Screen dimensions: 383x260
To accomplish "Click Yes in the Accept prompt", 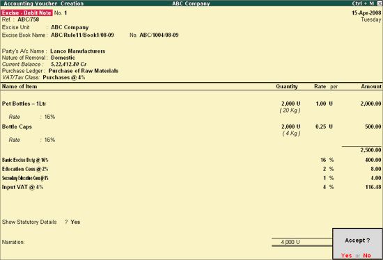I will pyautogui.click(x=346, y=255).
